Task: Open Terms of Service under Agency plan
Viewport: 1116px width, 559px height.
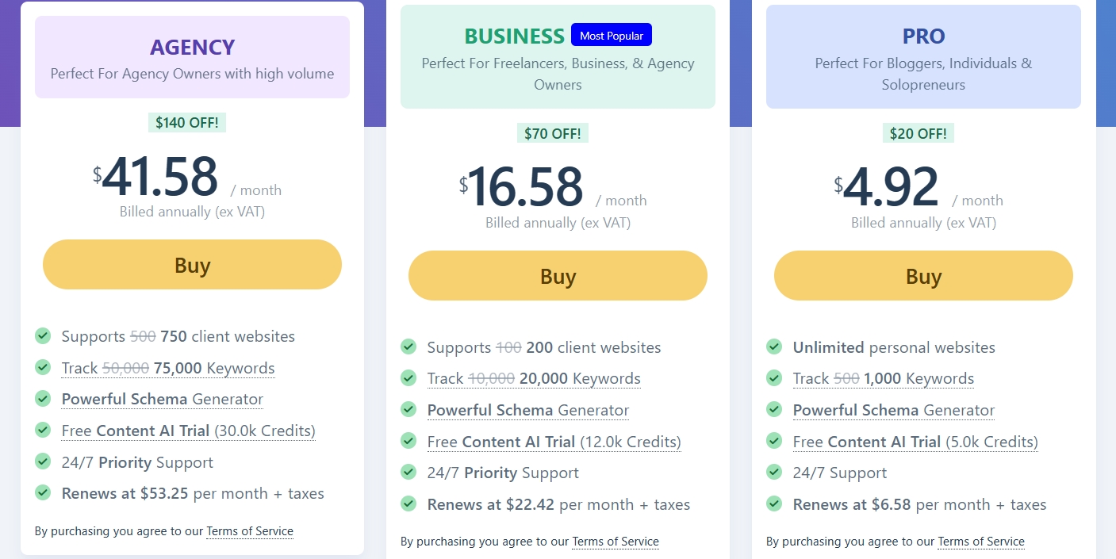Action: coord(250,531)
